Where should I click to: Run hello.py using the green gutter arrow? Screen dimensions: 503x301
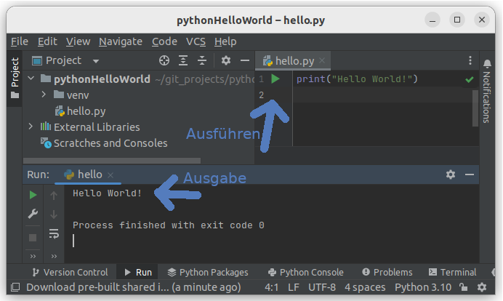275,79
